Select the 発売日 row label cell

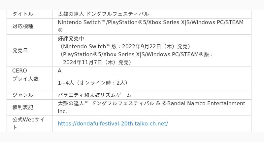click(x=20, y=50)
